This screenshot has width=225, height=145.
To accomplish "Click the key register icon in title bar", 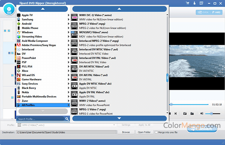I will tap(194, 3).
